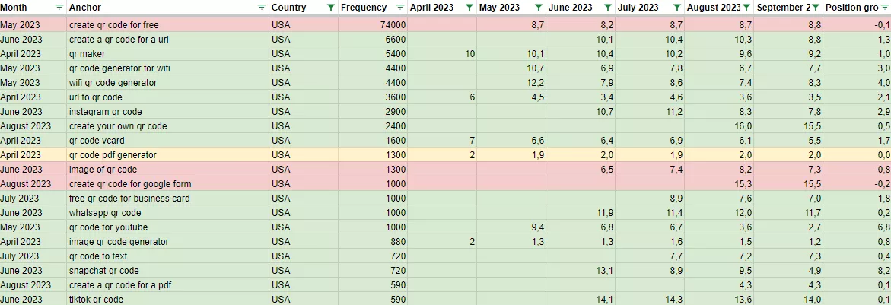Select the frequency value 880

click(373, 241)
